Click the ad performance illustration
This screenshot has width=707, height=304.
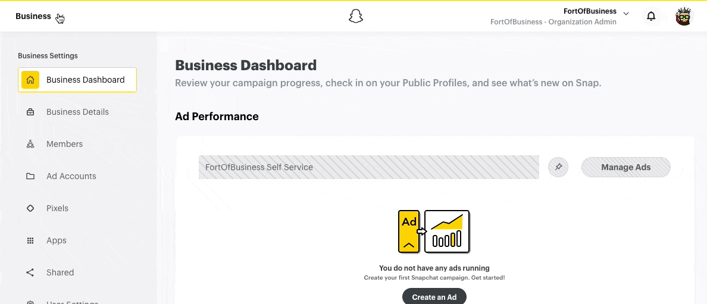point(434,231)
